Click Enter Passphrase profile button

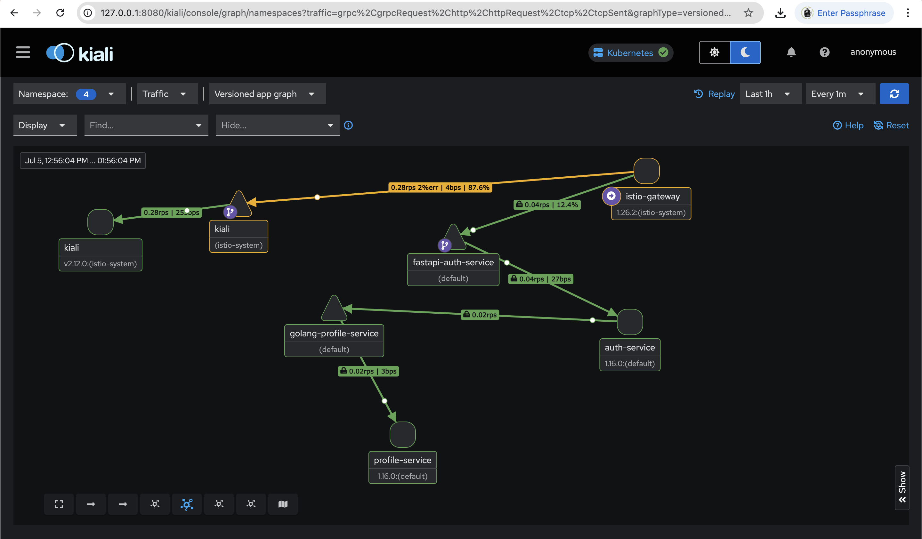pyautogui.click(x=844, y=13)
